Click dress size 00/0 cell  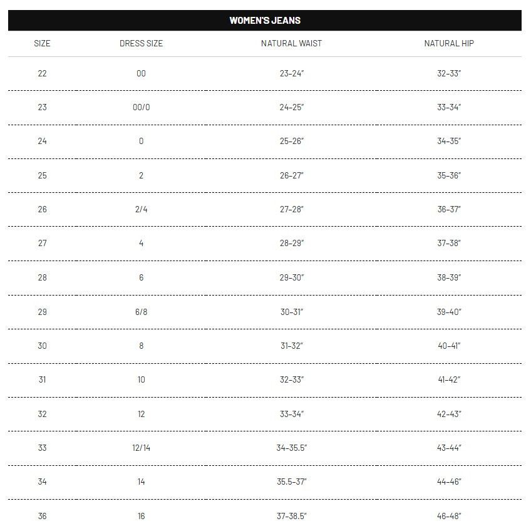coord(142,107)
